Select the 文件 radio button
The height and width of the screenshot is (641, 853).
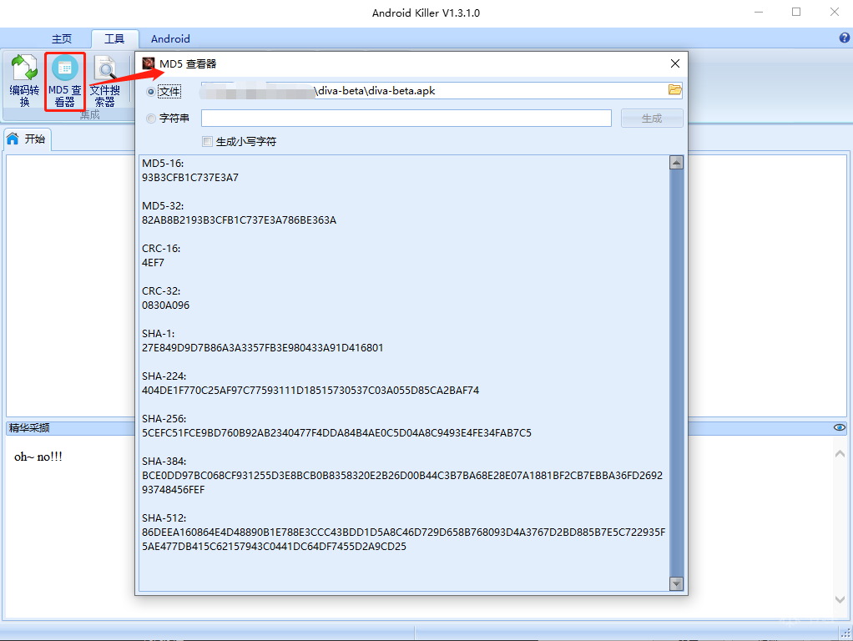point(151,92)
